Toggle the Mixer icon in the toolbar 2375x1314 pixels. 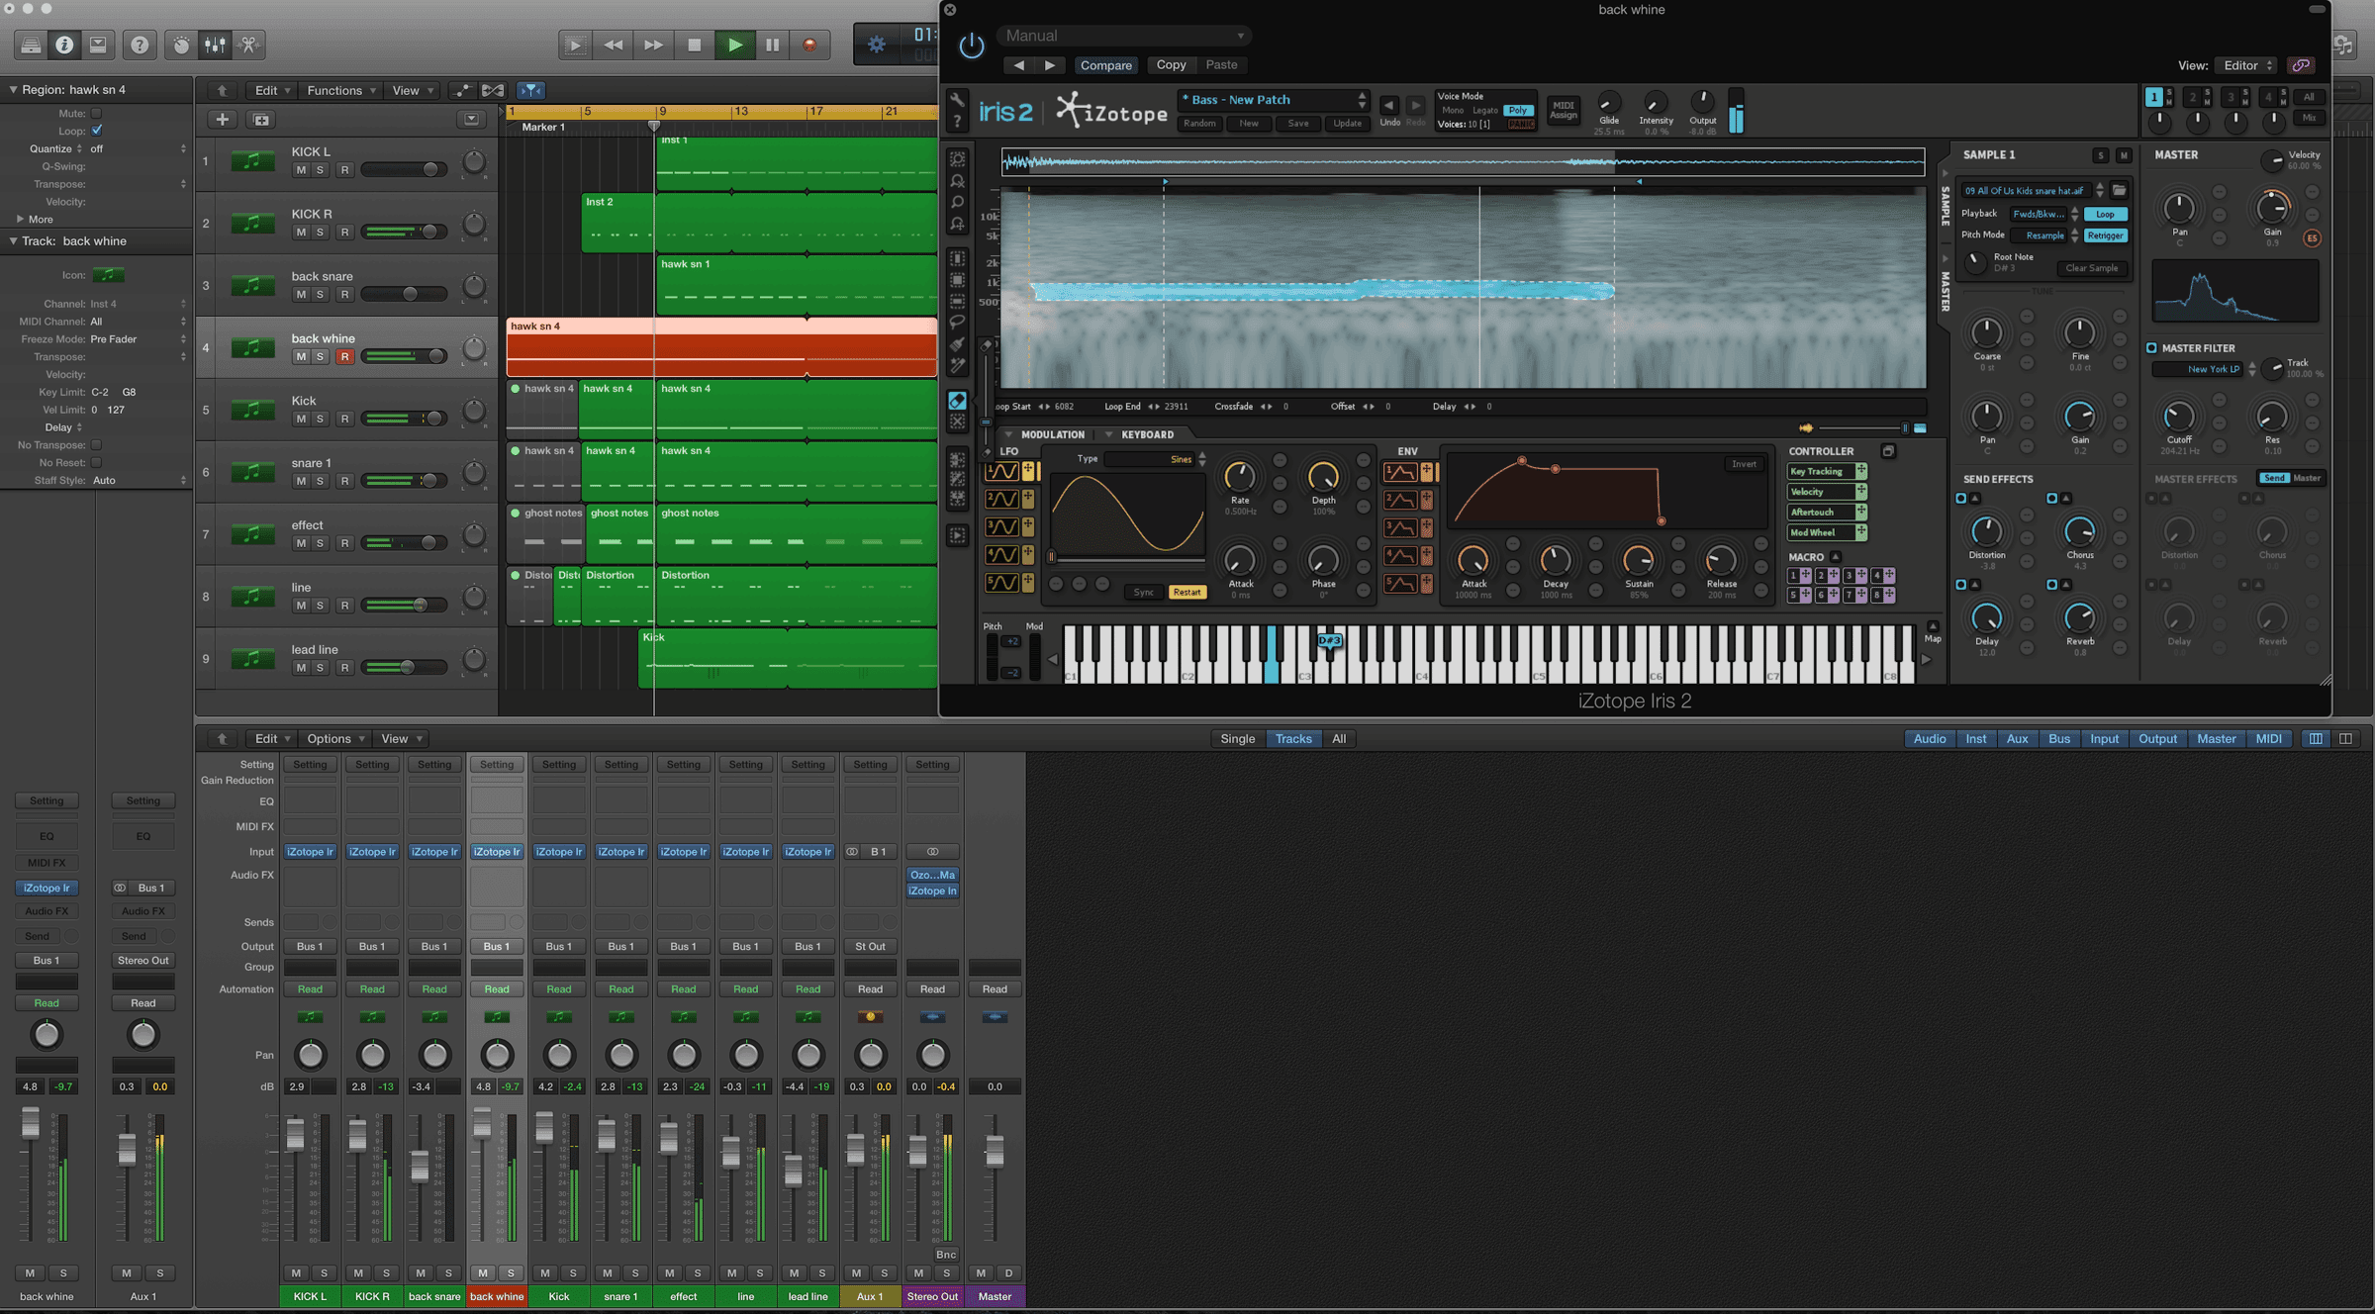point(215,45)
